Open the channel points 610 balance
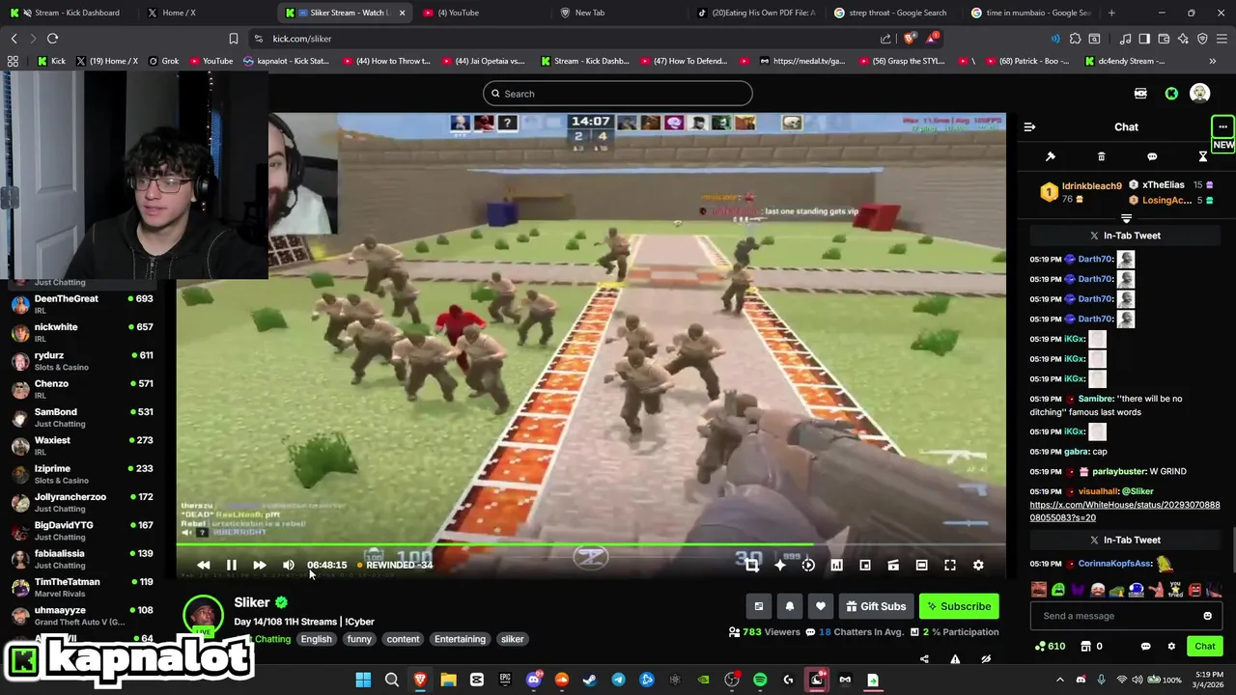The height and width of the screenshot is (695, 1236). [1050, 646]
